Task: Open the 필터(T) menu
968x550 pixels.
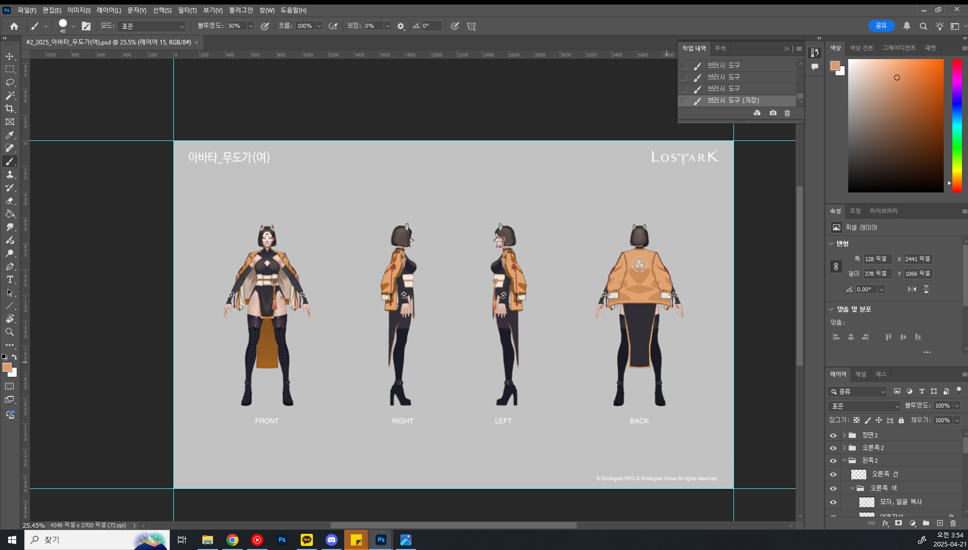Action: pyautogui.click(x=187, y=10)
